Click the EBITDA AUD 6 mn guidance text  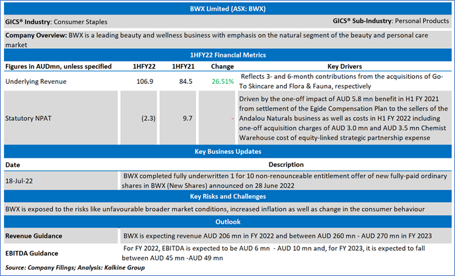[x=273, y=253]
